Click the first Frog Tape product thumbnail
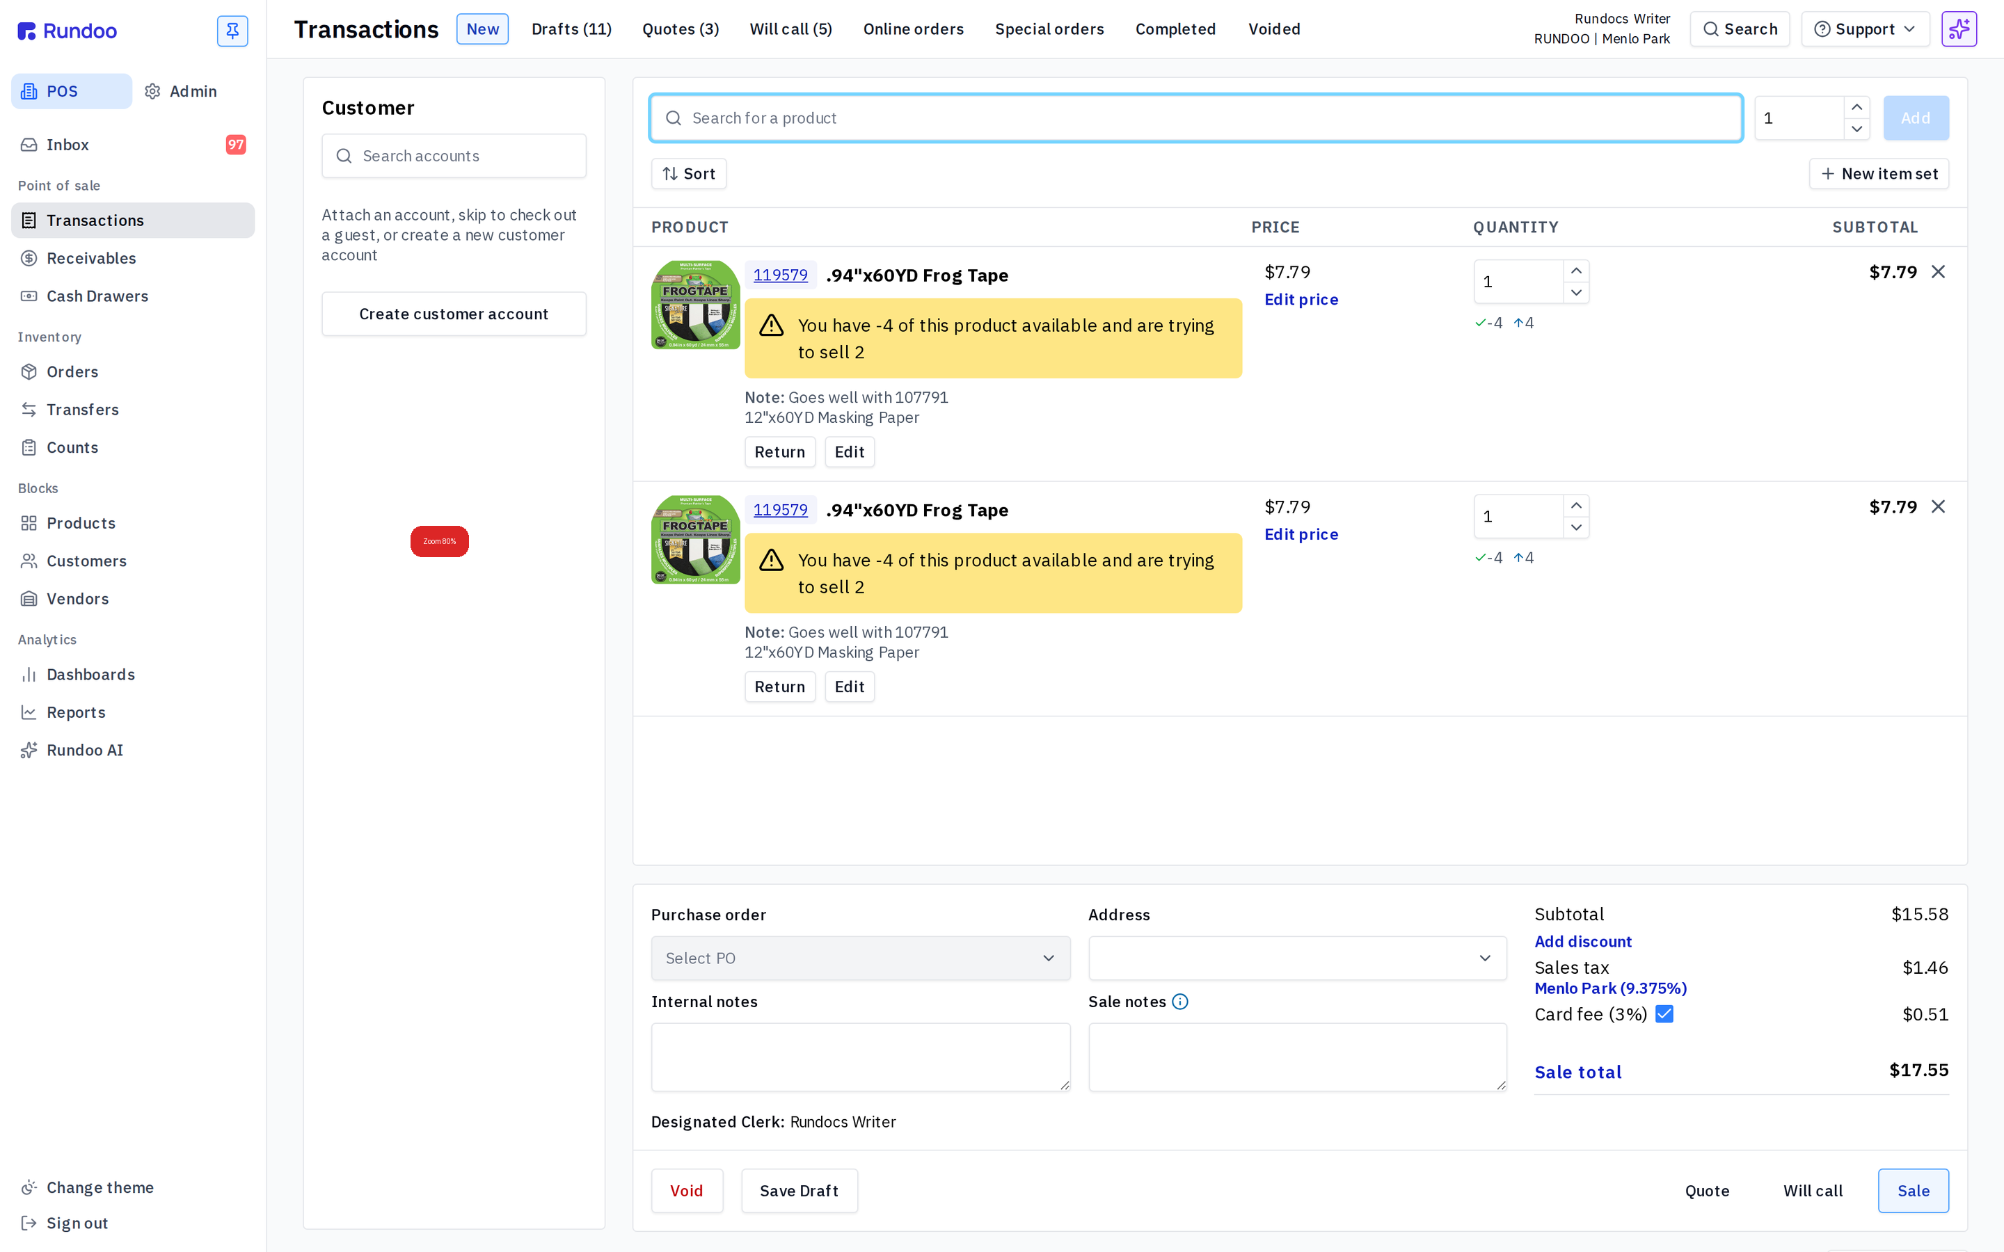The width and height of the screenshot is (2004, 1252). pos(696,305)
